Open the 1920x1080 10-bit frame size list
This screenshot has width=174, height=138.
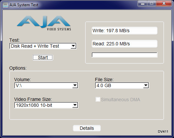(x=46, y=105)
